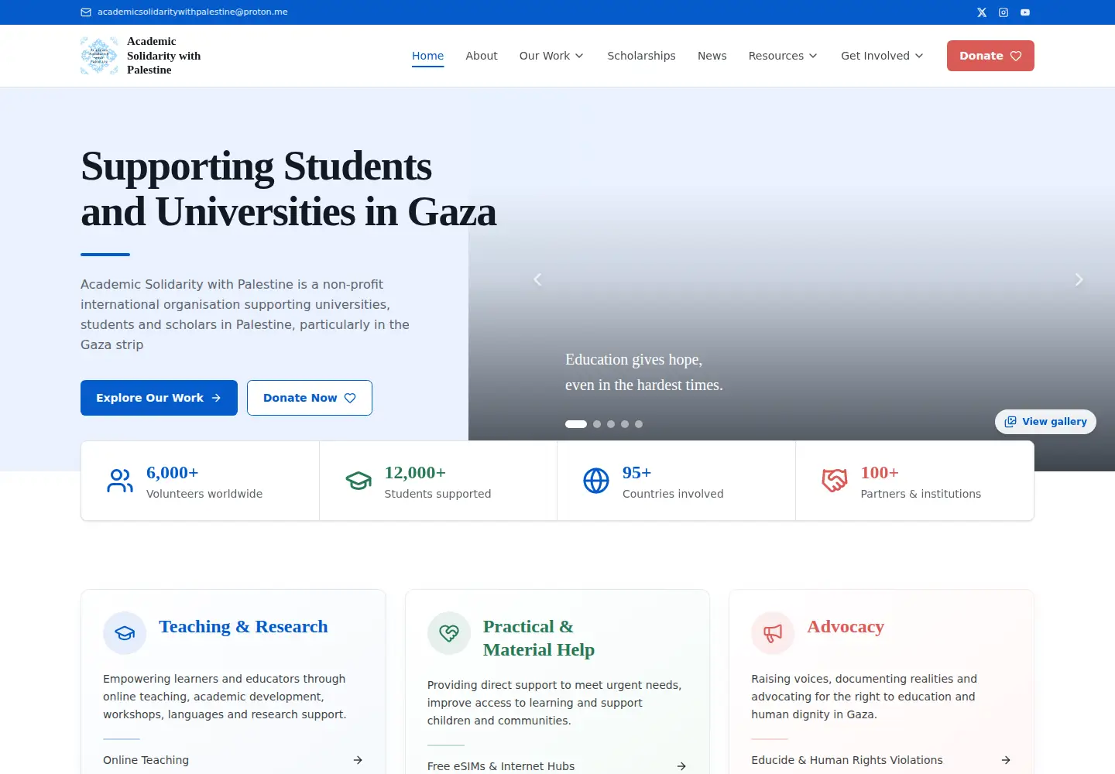Click the Academic Solidarity with Palestine logo
The height and width of the screenshot is (774, 1115).
pos(99,56)
